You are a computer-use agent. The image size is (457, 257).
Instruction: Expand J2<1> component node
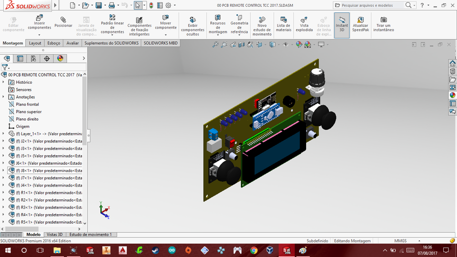[x=3, y=141]
